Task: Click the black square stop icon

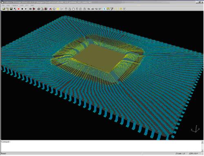Action: (x=22, y=9)
